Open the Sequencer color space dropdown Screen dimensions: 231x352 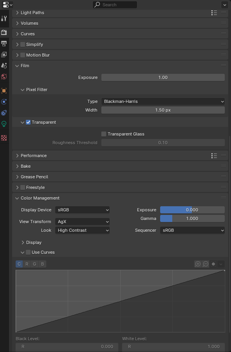point(192,230)
